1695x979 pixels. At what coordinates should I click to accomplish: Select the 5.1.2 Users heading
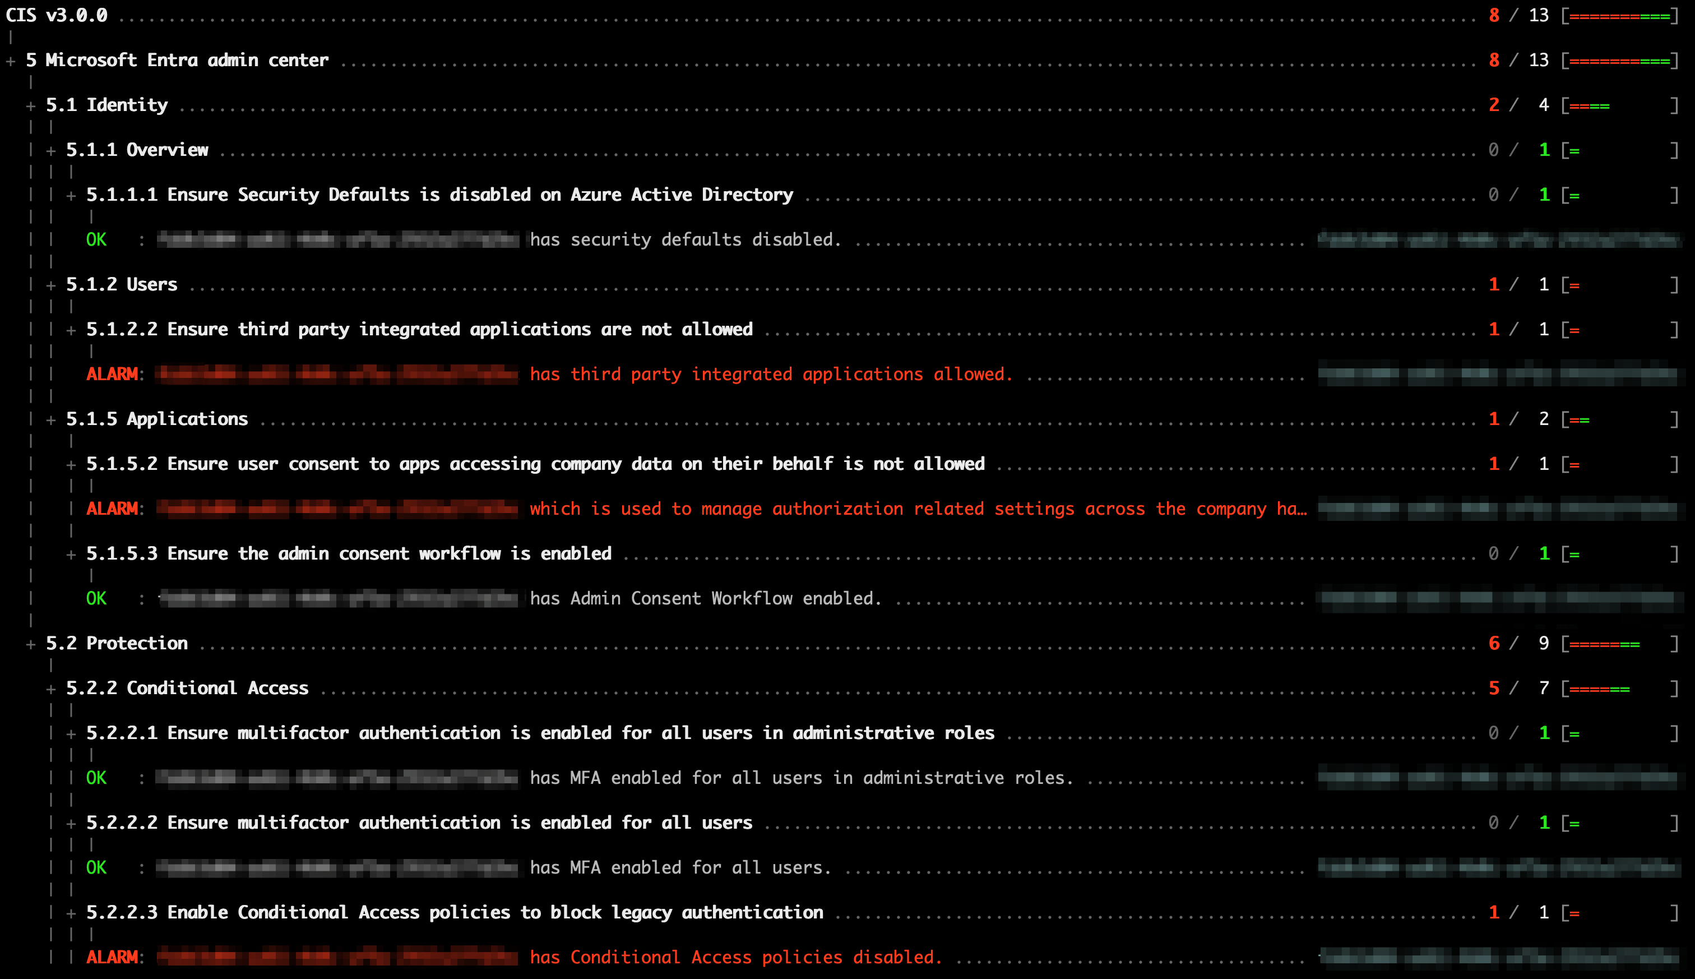[122, 284]
